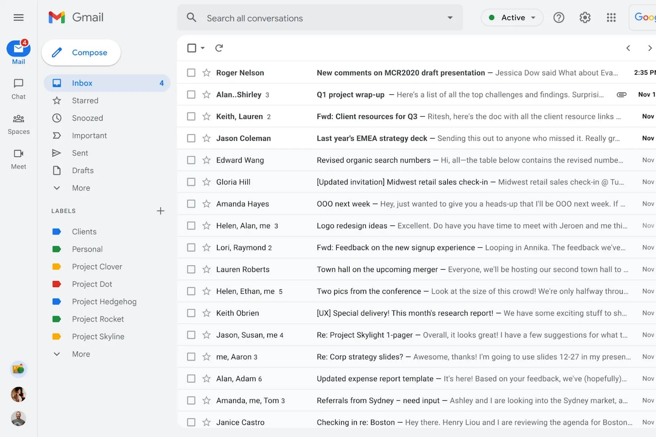
Task: Switch to the Mail tab
Action: pos(18,52)
